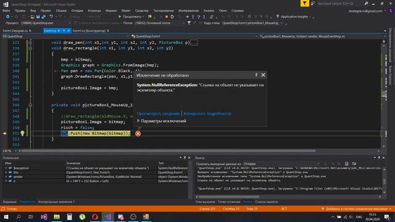Click the lightbulb quick actions icon

click(x=22, y=133)
